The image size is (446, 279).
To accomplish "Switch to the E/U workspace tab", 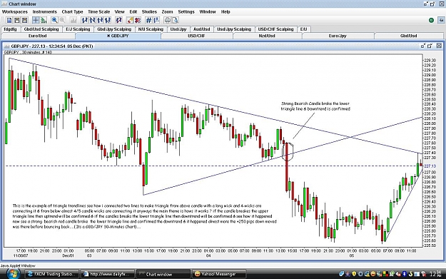I will 303,29.
